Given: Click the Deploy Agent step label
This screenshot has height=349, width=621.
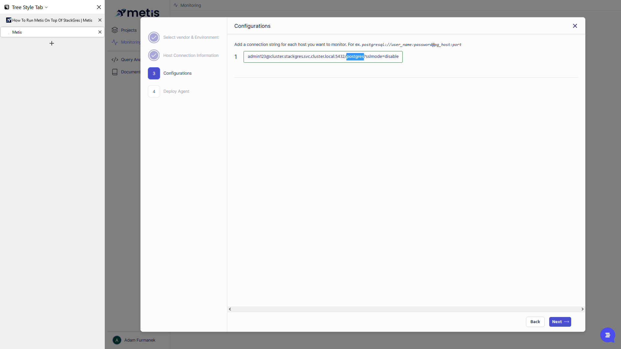Looking at the screenshot, I should coord(176,91).
